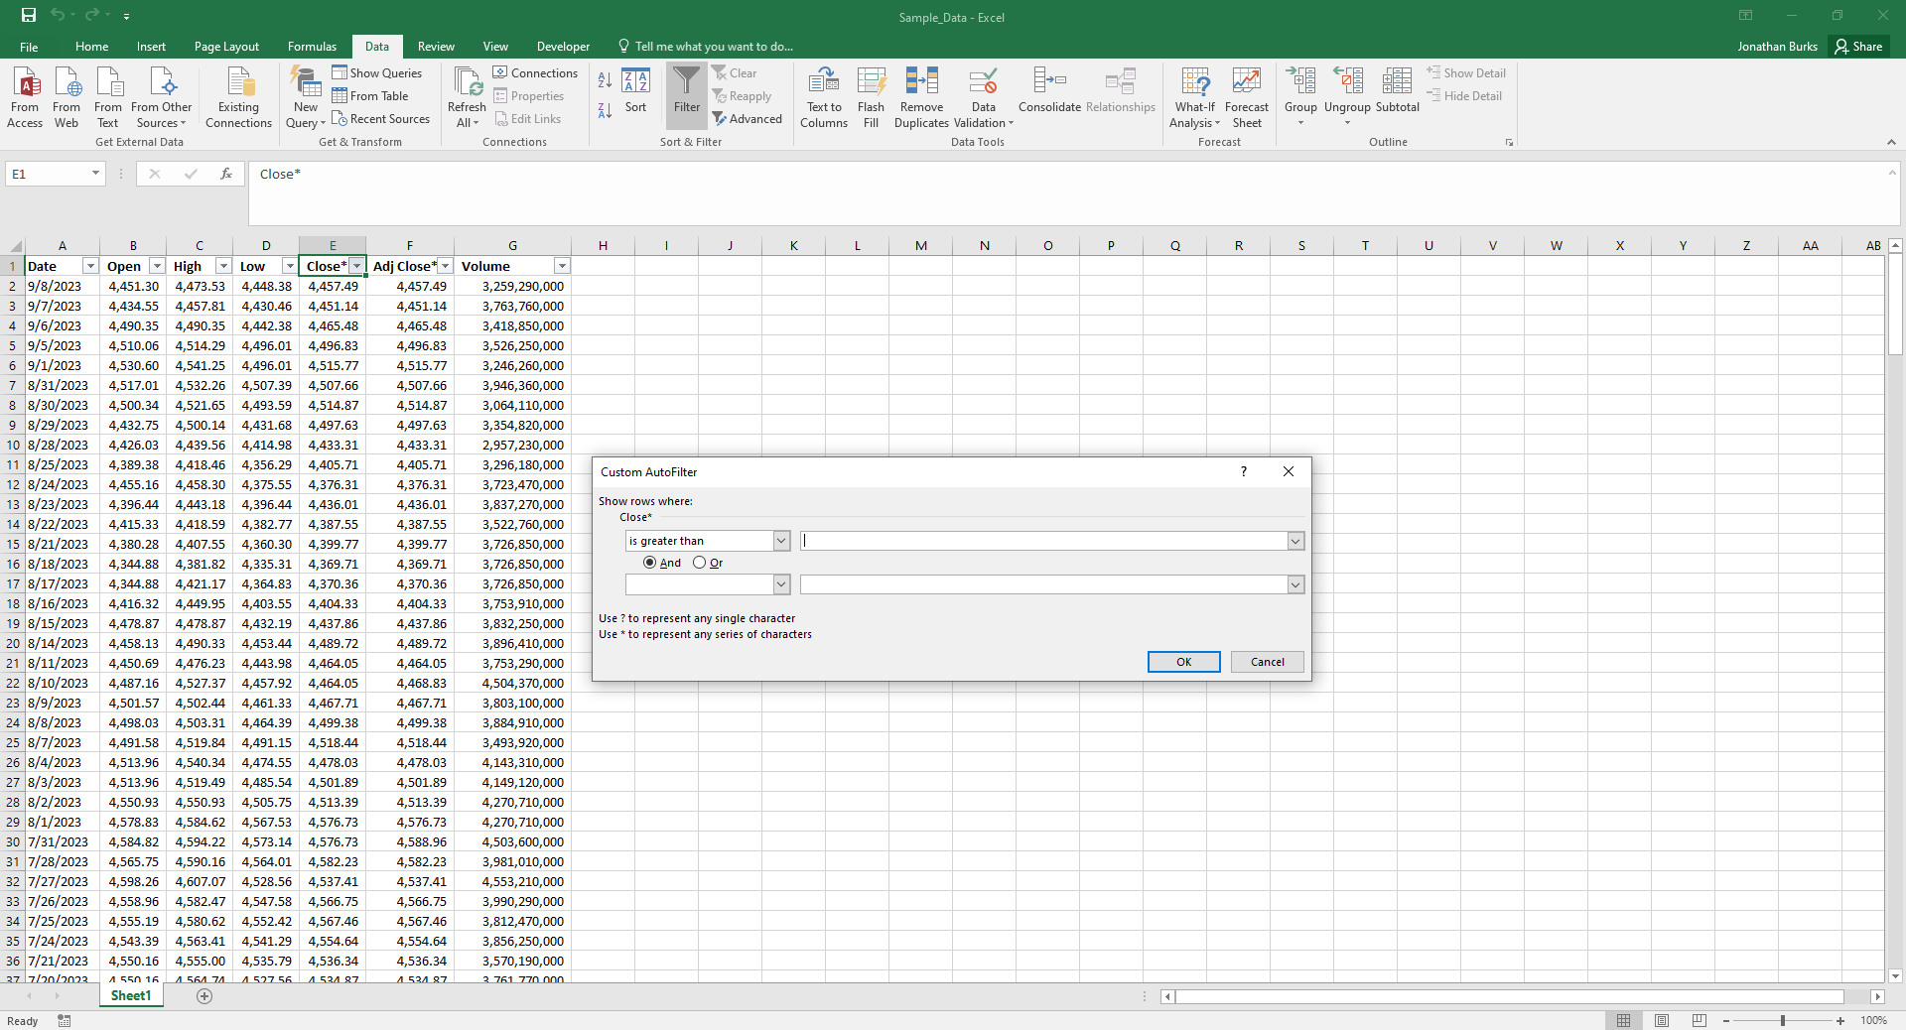Open the 'is greater than' operator dropdown
The width and height of the screenshot is (1906, 1030).
tap(781, 541)
